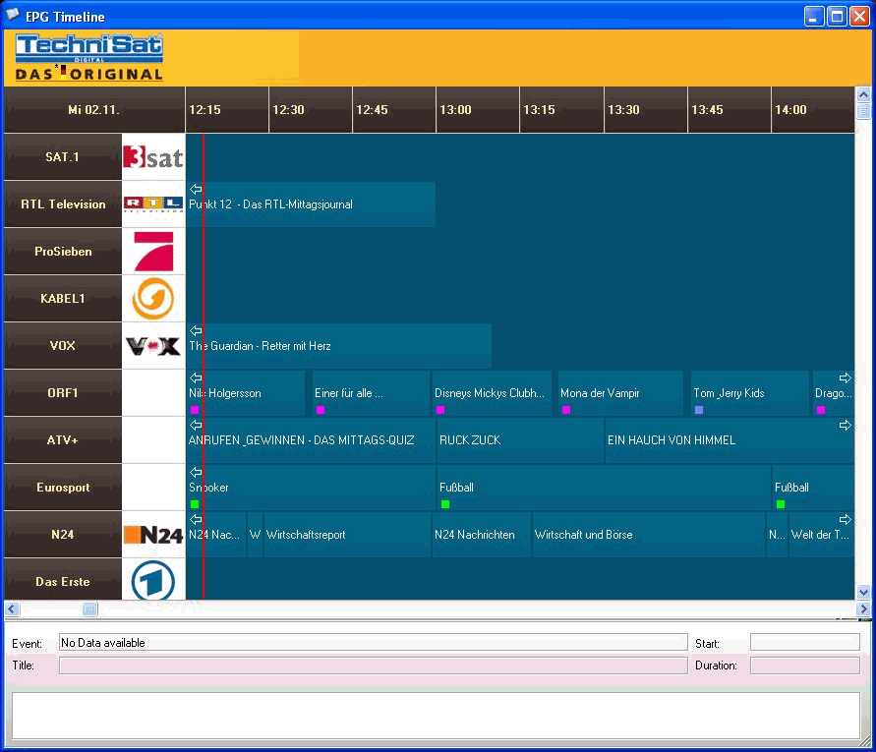Click the left arrow in the ATV+ row
The height and width of the screenshot is (752, 876).
pyautogui.click(x=196, y=425)
